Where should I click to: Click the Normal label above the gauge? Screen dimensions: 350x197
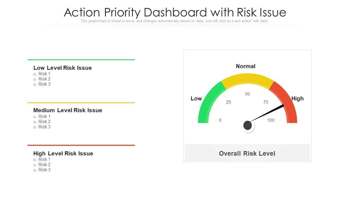click(246, 66)
